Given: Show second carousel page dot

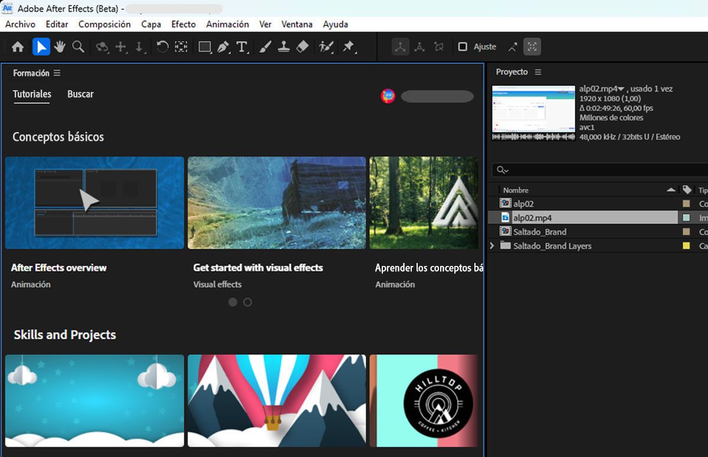Looking at the screenshot, I should (248, 302).
